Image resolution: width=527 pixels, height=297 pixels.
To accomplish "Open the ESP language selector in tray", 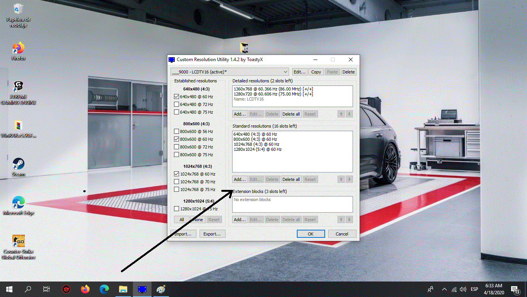I will click(474, 289).
